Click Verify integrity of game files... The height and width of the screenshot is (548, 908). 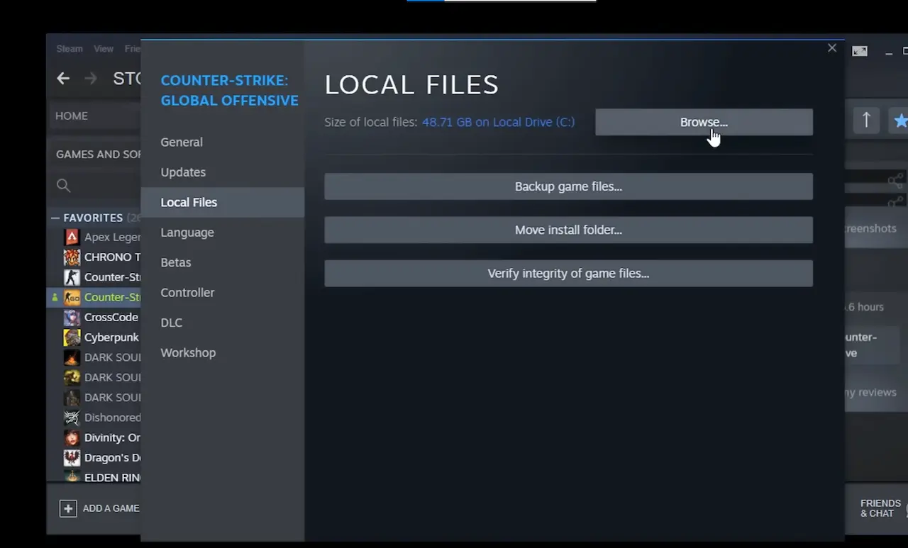(x=568, y=273)
